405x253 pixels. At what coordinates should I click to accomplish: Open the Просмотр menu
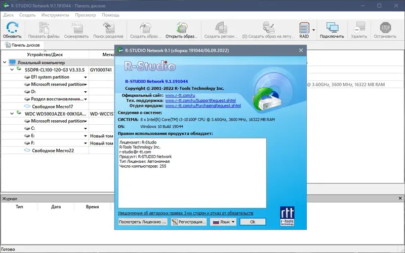tap(86, 15)
